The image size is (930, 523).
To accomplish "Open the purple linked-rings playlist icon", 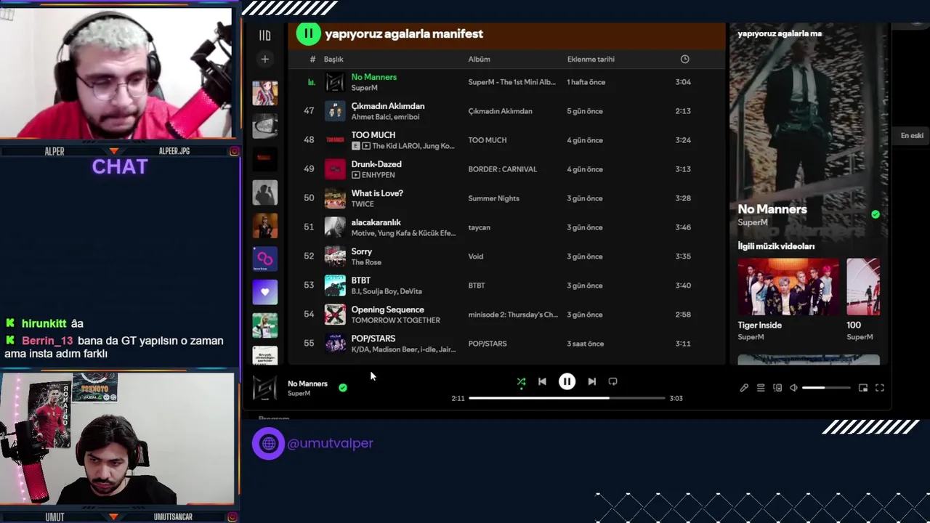I will pyautogui.click(x=264, y=259).
